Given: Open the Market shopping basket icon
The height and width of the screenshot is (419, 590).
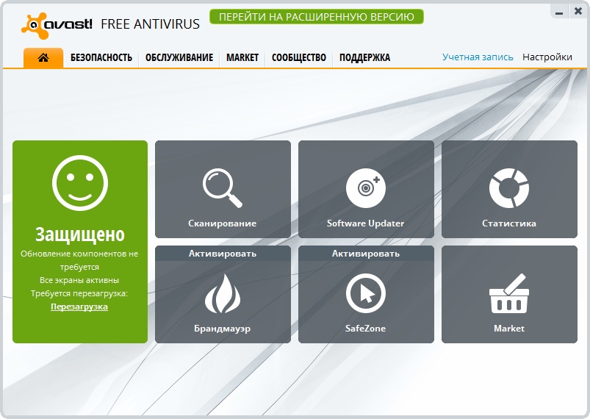Looking at the screenshot, I should click(x=509, y=293).
